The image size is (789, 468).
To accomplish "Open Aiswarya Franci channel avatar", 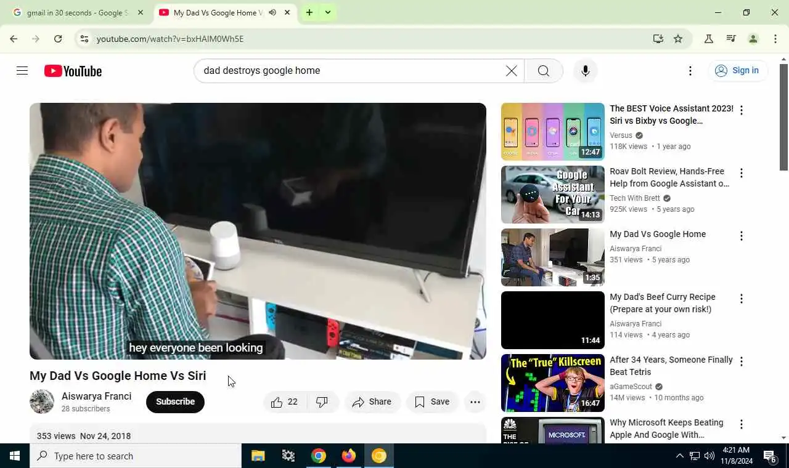I will click(x=42, y=401).
